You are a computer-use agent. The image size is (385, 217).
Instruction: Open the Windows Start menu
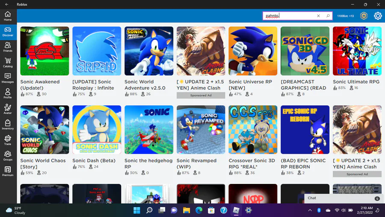137,211
